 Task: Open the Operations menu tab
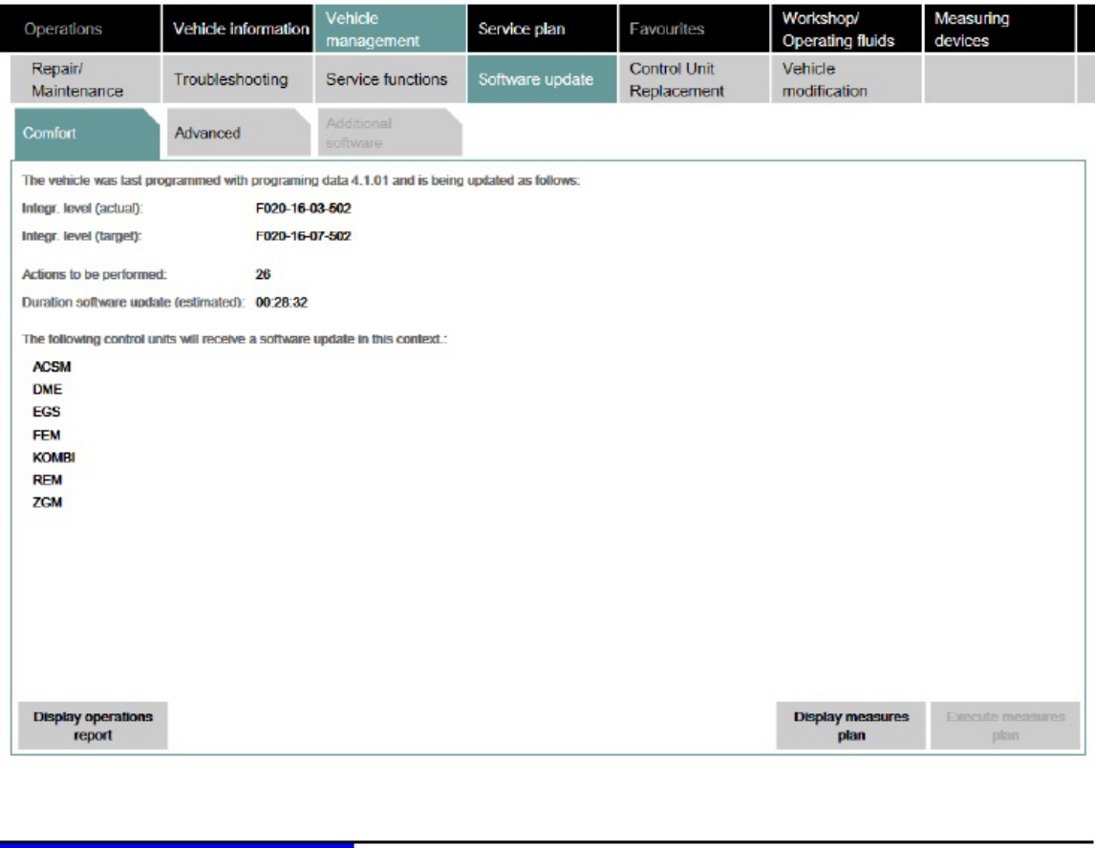click(80, 29)
